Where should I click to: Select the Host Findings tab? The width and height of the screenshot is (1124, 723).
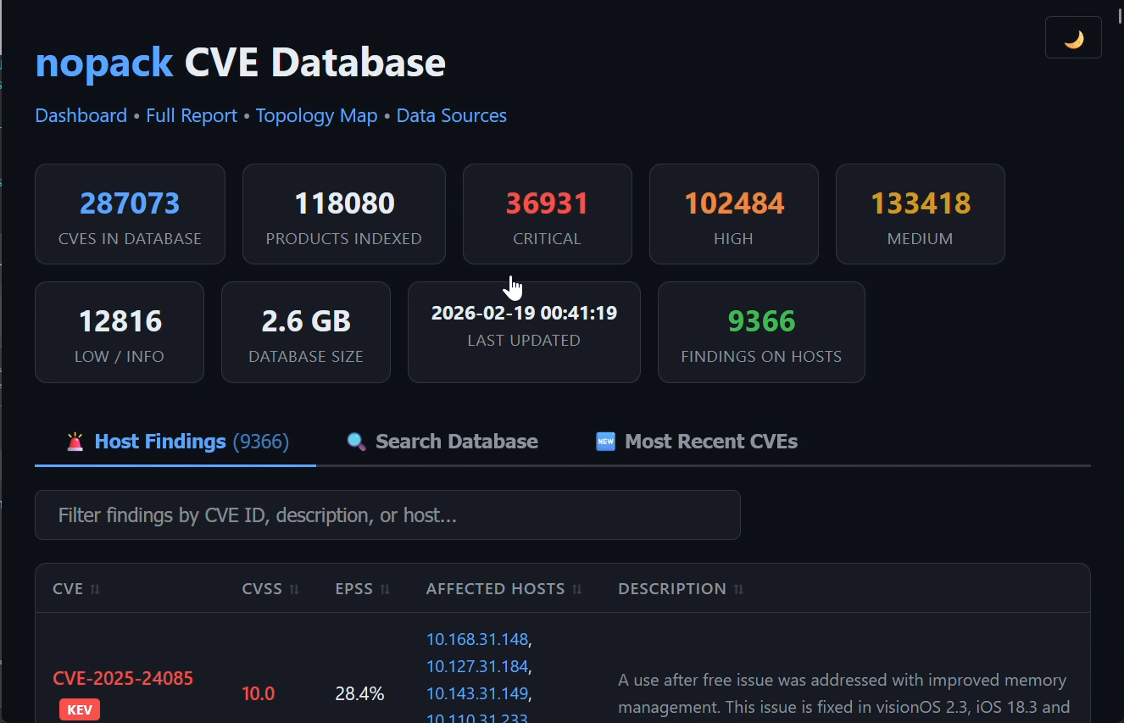coord(159,441)
